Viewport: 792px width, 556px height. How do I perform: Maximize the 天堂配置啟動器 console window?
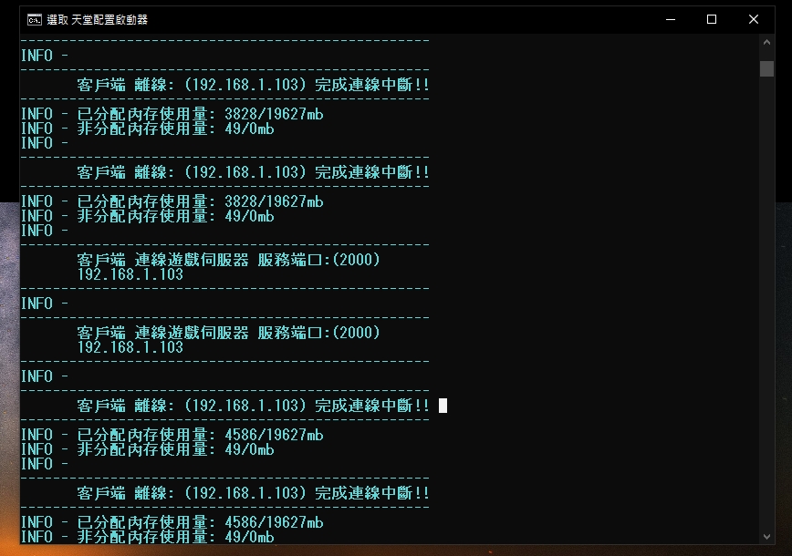point(712,20)
